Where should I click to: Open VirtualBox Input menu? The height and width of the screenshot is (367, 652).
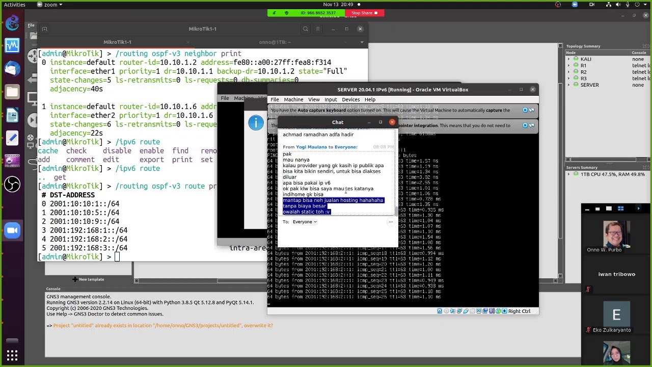coord(331,99)
